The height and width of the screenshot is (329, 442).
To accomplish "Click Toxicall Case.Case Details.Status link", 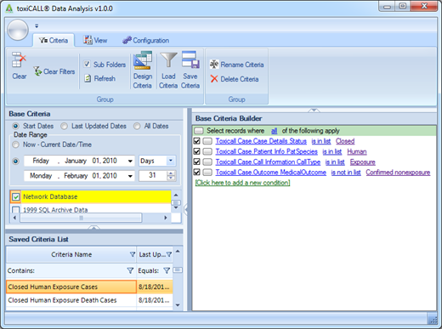I will 261,141.
